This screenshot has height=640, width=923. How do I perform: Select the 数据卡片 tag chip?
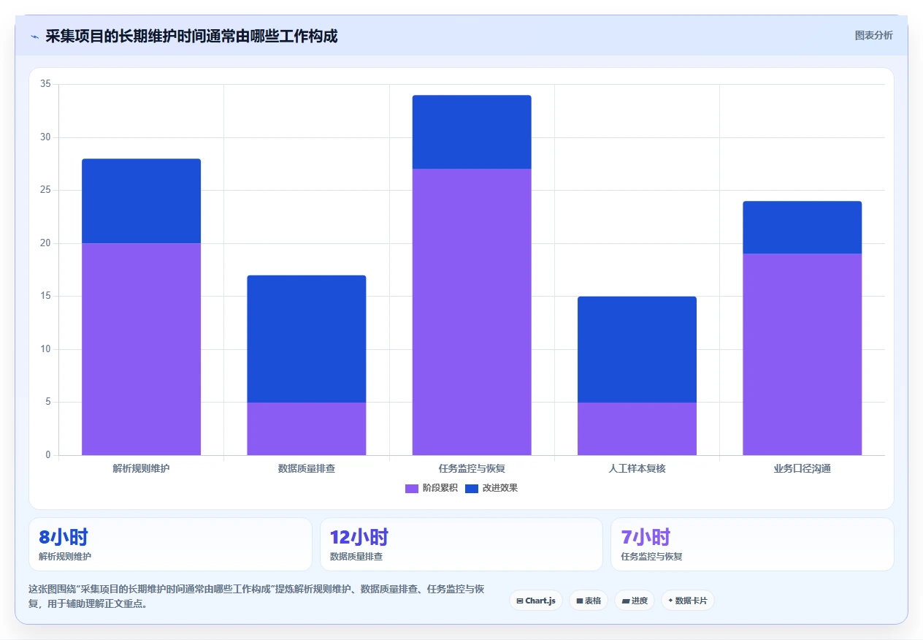(688, 601)
